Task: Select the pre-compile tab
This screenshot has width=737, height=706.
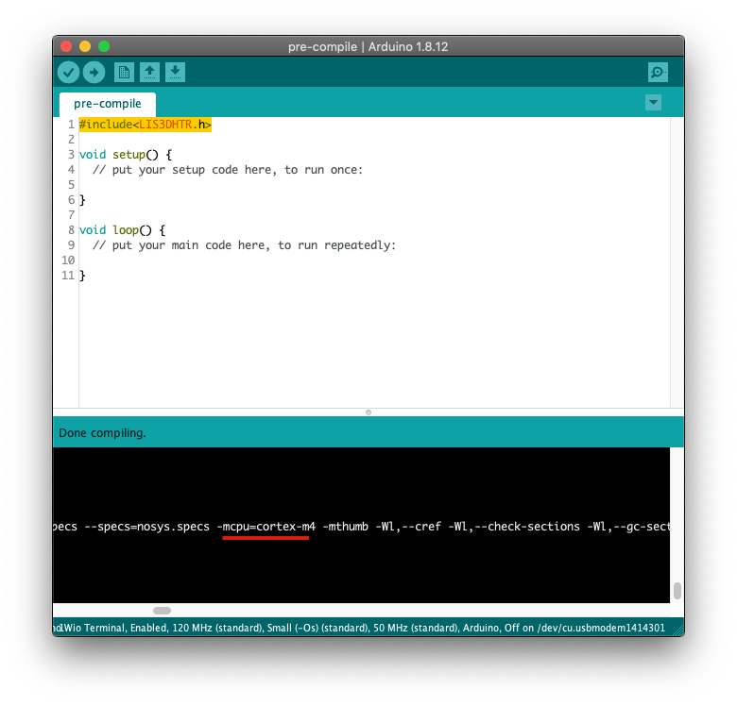Action: [x=108, y=104]
